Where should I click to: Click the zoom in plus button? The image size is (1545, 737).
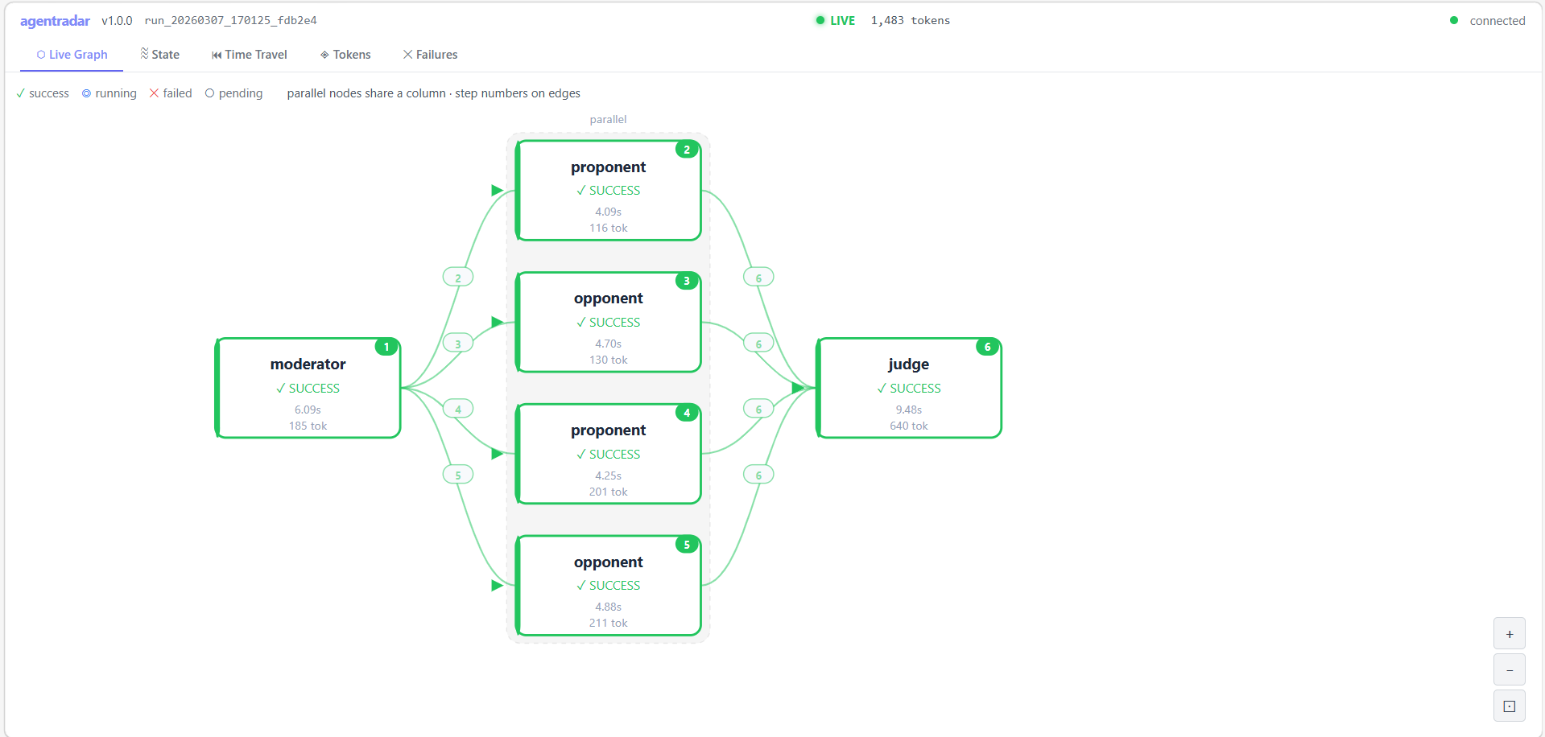[x=1509, y=634]
